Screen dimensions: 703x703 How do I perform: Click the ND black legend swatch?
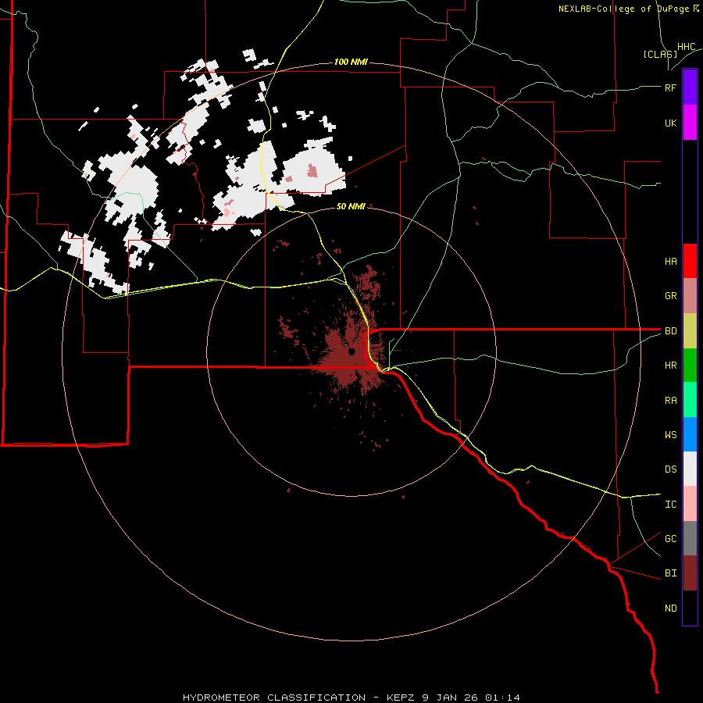[x=690, y=608]
